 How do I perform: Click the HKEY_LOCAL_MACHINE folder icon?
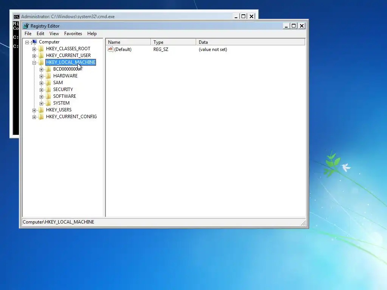pyautogui.click(x=41, y=62)
